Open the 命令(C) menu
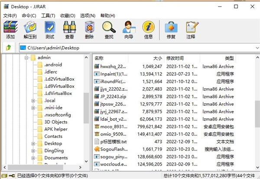This screenshot has width=260, height=179. pos(29,16)
